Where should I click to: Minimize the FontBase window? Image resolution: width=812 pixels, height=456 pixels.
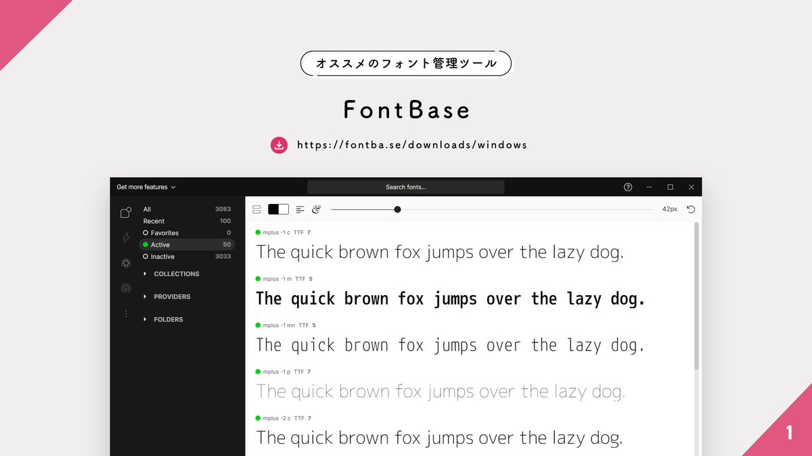click(650, 187)
